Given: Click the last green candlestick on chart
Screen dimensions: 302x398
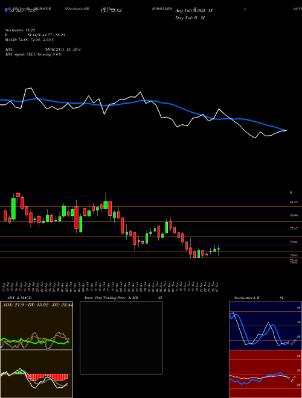Looking at the screenshot, I should click(219, 249).
